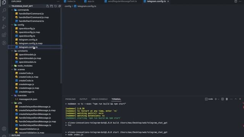
Task: Add a new terminal with plus icon
Action: click(x=216, y=99)
